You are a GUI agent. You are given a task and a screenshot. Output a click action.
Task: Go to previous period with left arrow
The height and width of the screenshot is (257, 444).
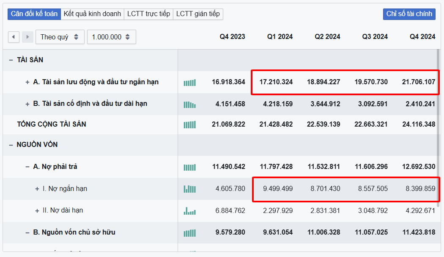coord(14,37)
